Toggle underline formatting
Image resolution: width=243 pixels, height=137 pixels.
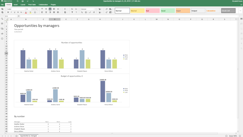tap(15, 12)
